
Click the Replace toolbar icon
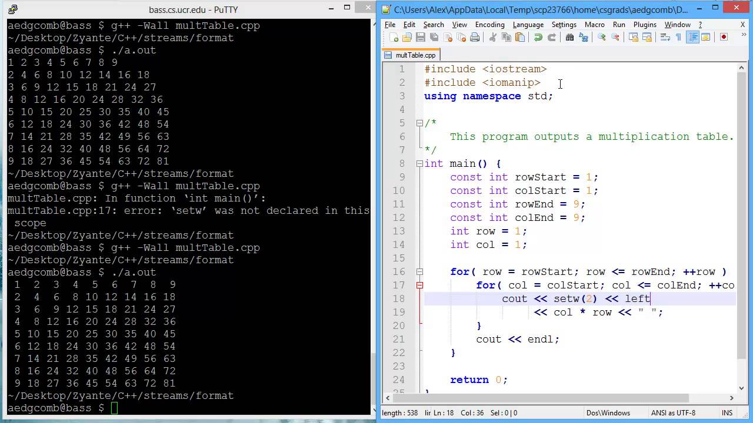coord(584,37)
